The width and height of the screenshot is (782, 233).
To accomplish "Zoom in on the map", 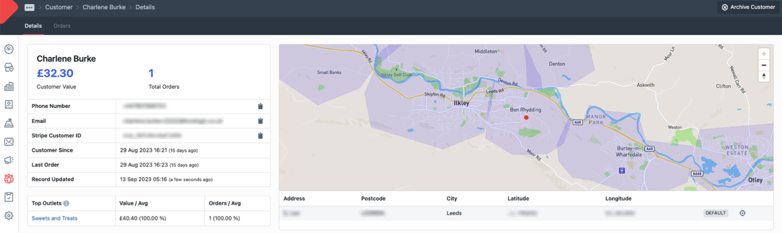I will (764, 54).
